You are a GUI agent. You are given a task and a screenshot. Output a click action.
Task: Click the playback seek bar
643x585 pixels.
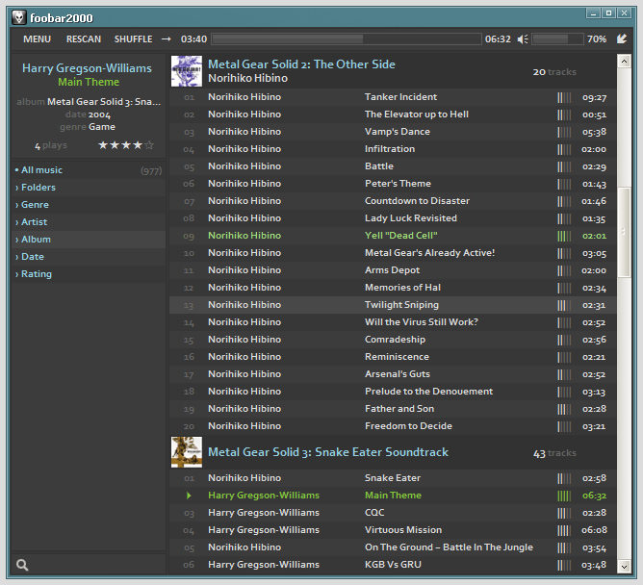(347, 38)
